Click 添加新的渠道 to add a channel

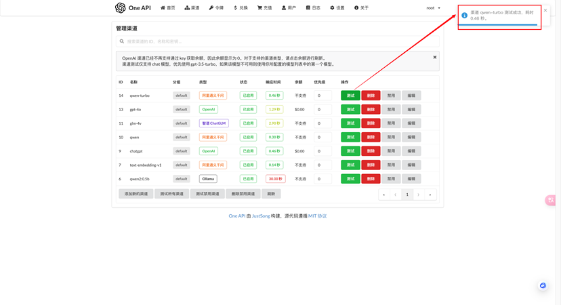pos(136,194)
